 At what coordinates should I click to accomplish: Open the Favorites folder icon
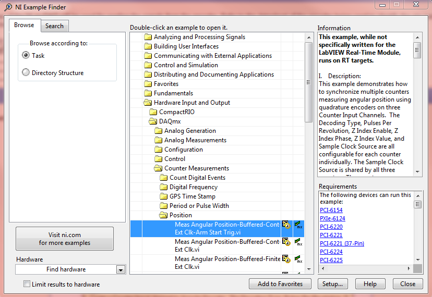pos(148,84)
